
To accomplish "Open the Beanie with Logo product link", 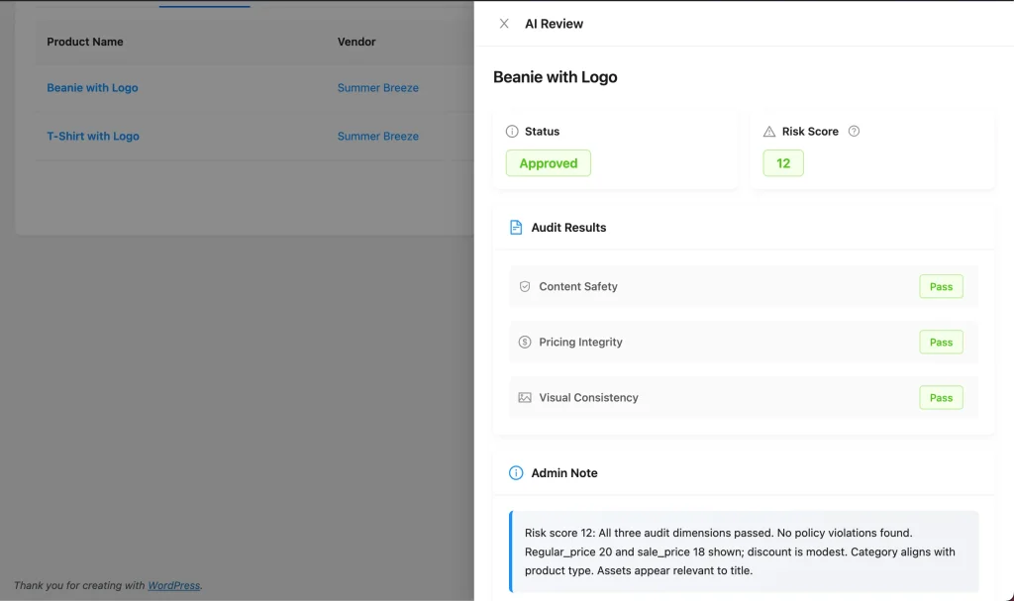I will [x=92, y=87].
